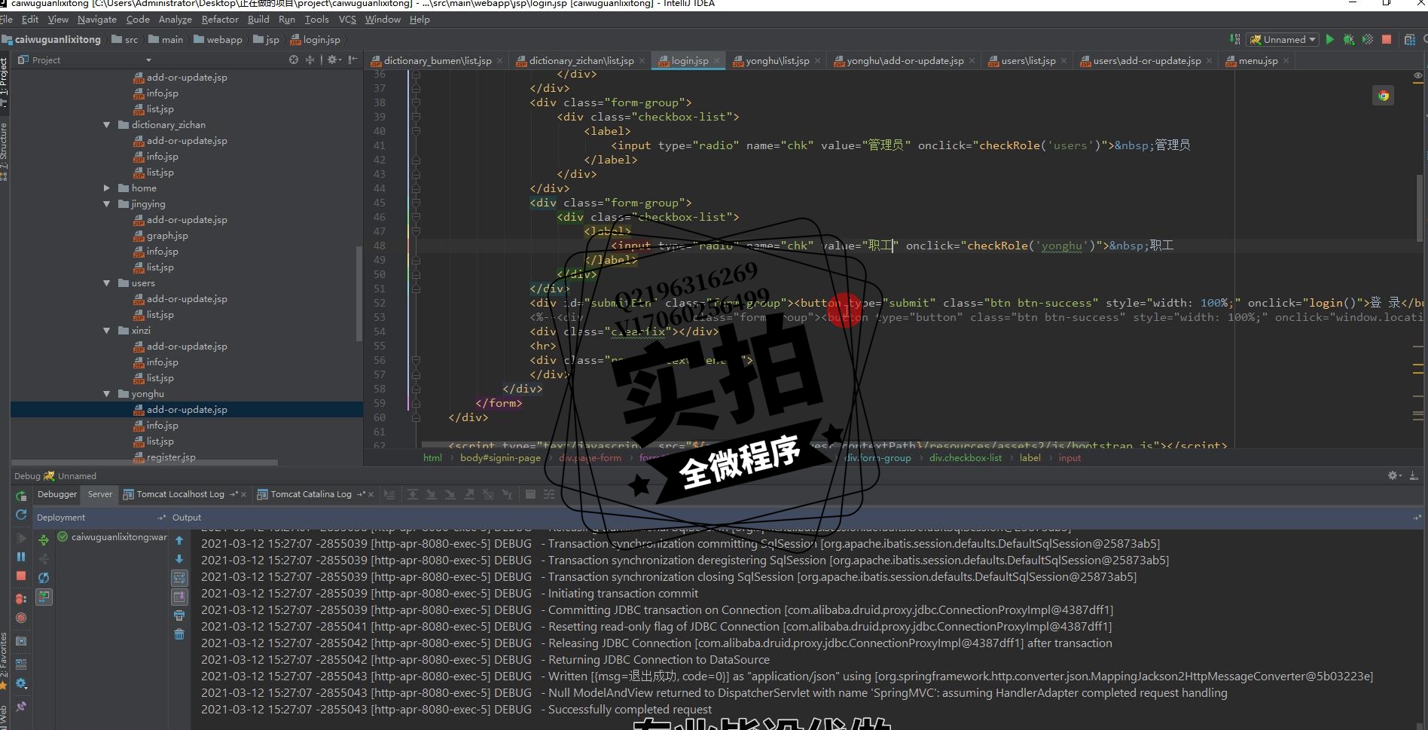Stop the debug session with red square
1428x730 pixels.
pyautogui.click(x=21, y=576)
